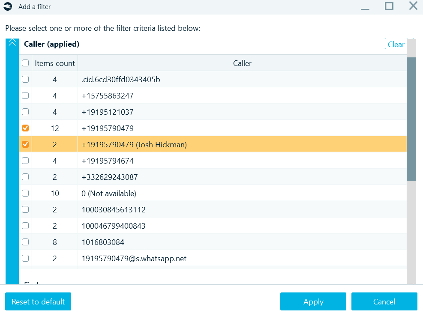
Task: Click the Cancel button
Action: (x=384, y=301)
